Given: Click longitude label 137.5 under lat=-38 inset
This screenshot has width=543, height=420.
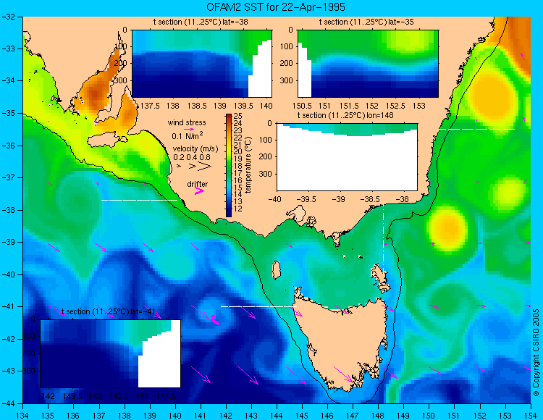Looking at the screenshot, I should point(149,106).
